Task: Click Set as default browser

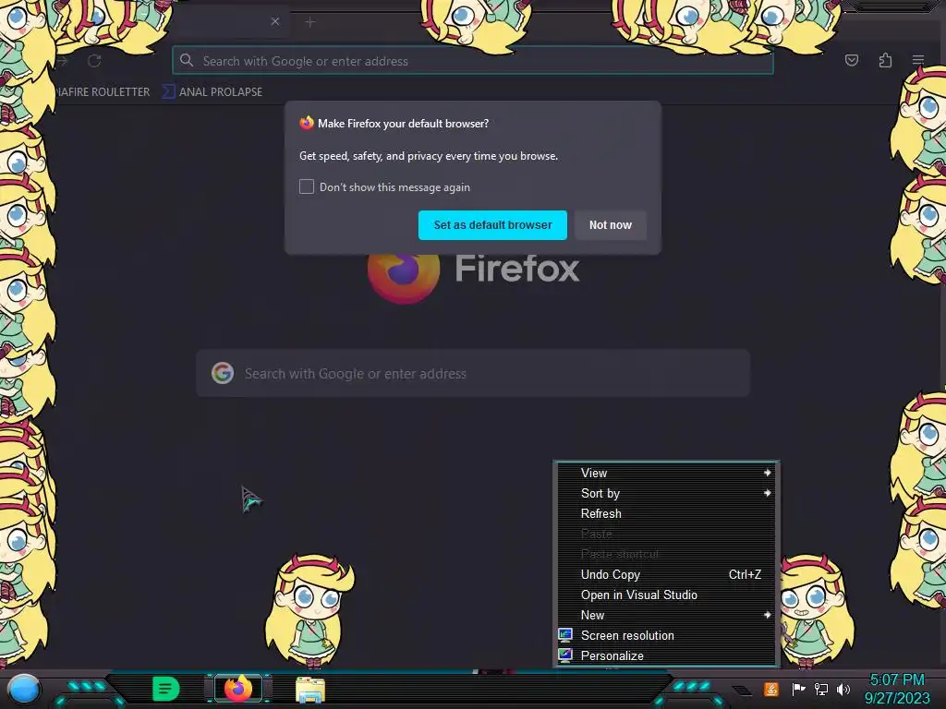Action: point(492,225)
